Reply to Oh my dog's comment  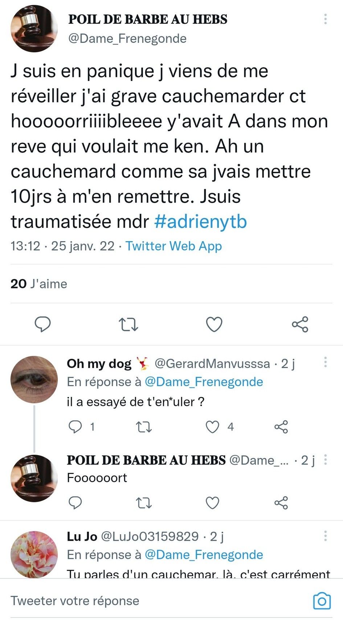click(75, 427)
